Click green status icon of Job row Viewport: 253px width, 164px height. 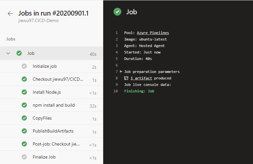19,53
